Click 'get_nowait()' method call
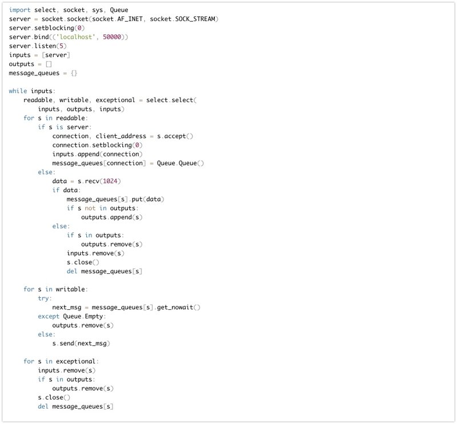Viewport: 457px width, 424px height. pos(179,308)
